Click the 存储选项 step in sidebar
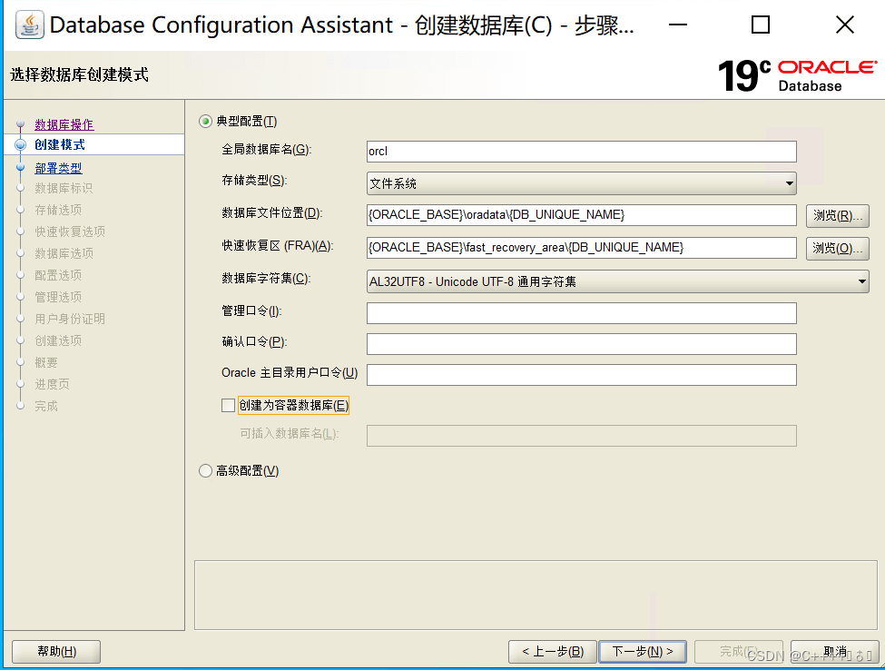The image size is (885, 670). click(x=58, y=210)
